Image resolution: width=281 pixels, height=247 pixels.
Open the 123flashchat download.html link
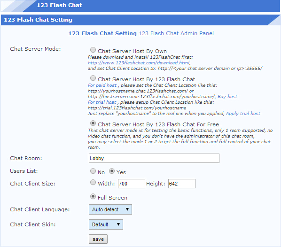point(139,63)
